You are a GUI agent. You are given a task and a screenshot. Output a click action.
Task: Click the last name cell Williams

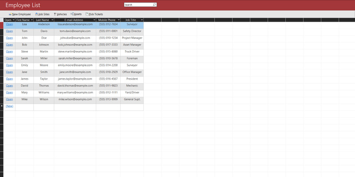[x=43, y=92]
